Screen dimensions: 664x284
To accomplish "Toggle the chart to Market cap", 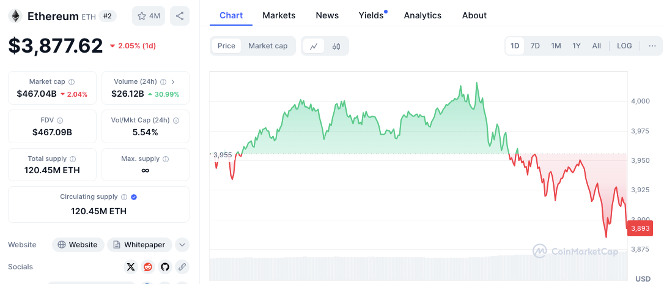I will tap(268, 46).
